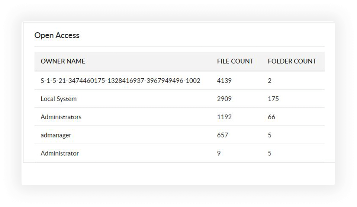357x207 pixels.
Task: Select the Administrator owner name
Action: [59, 153]
